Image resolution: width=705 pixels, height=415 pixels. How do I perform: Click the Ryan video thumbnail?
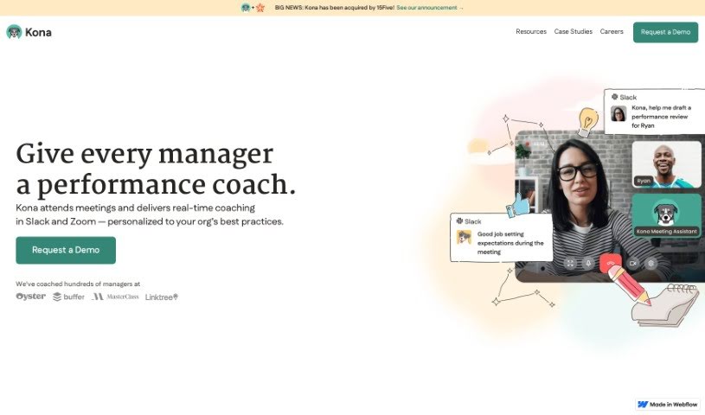(666, 164)
